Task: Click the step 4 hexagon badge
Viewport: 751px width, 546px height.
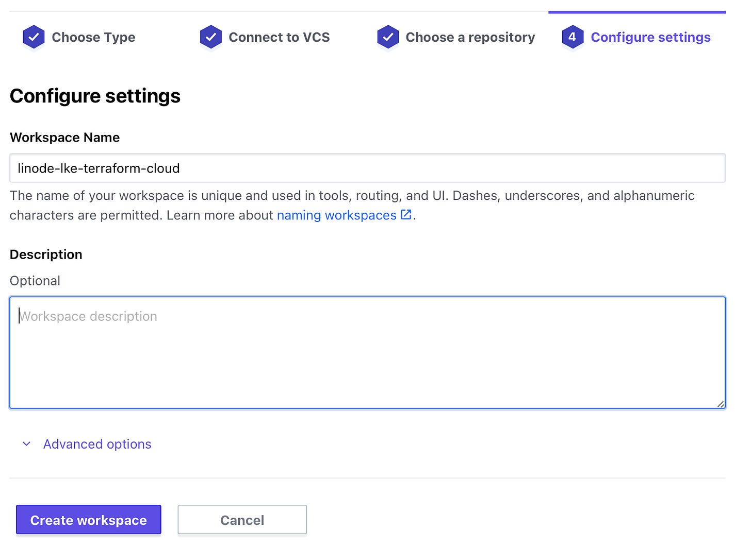Action: pos(572,37)
